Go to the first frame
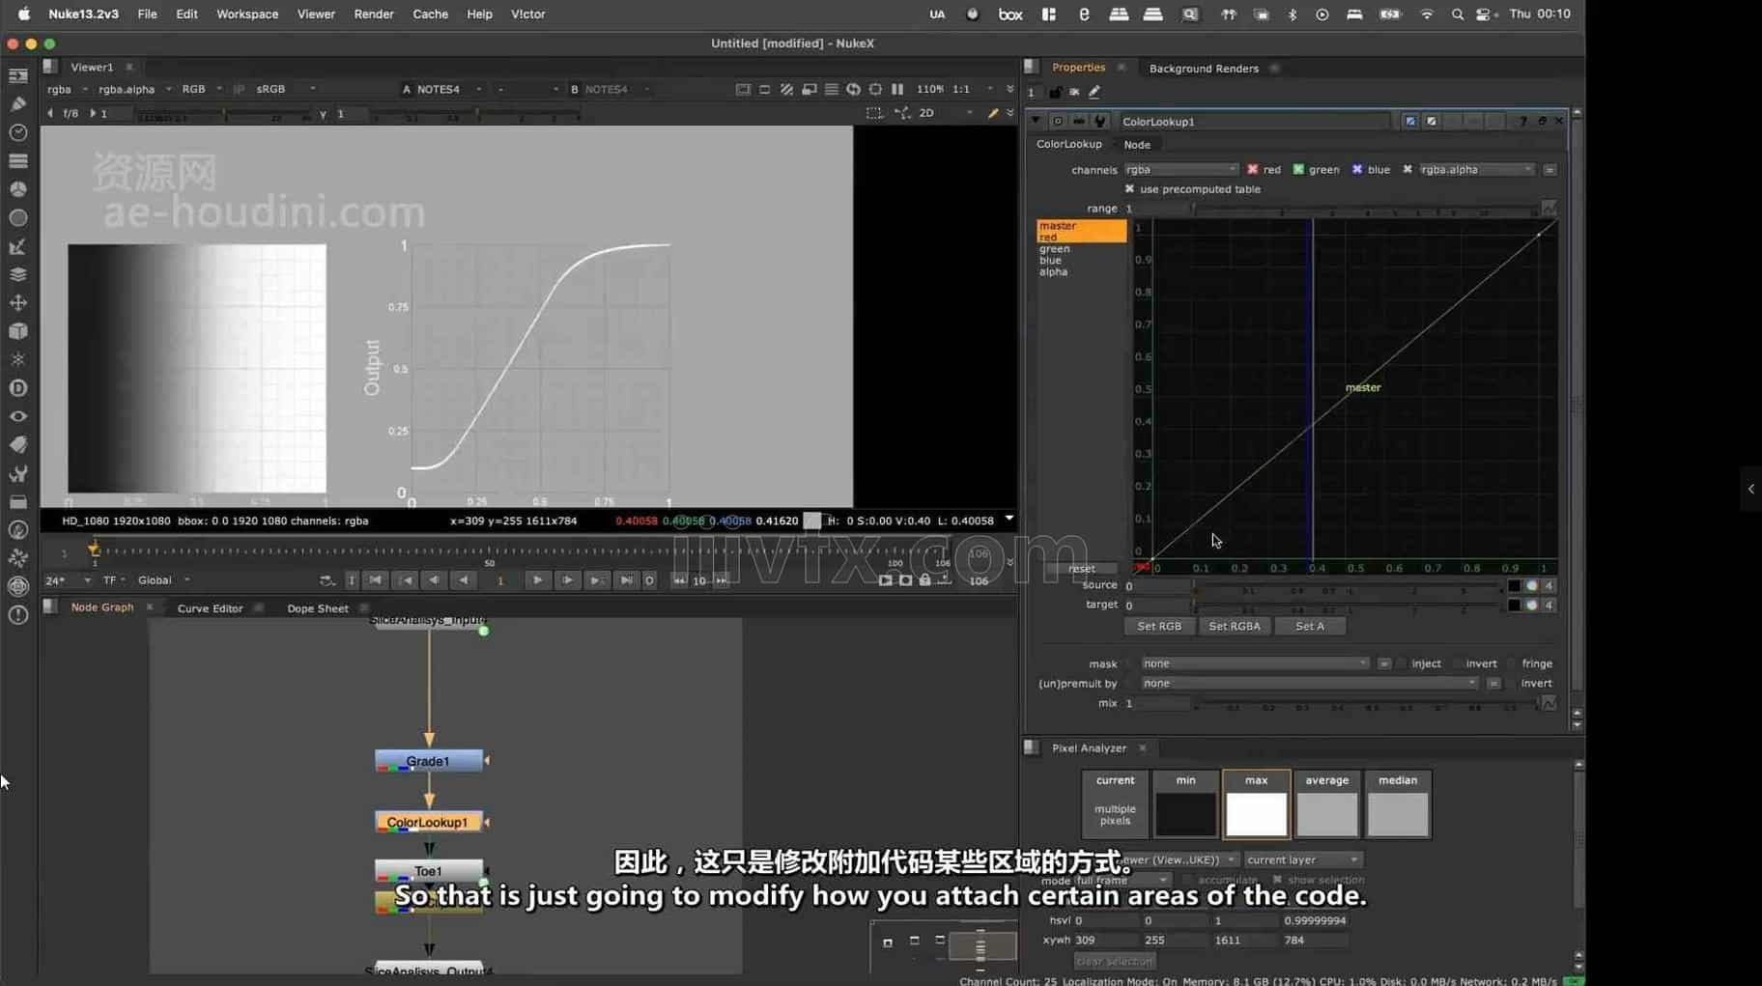The image size is (1762, 986). pyautogui.click(x=376, y=580)
